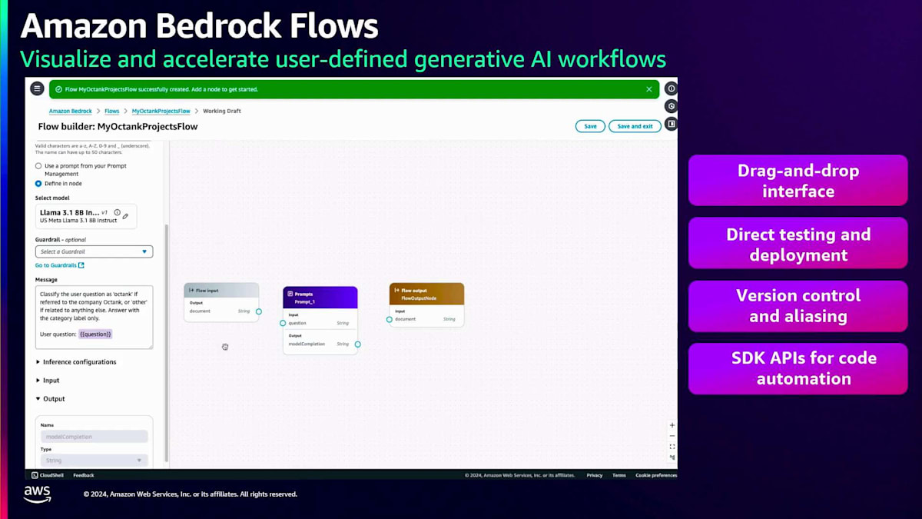Click the Save button

click(590, 126)
